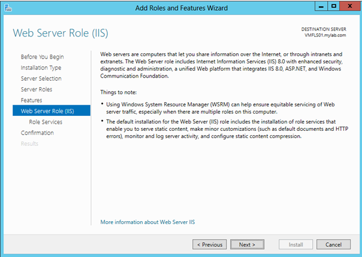362x257 pixels.
Task: Cancel the wizard
Action: click(333, 244)
